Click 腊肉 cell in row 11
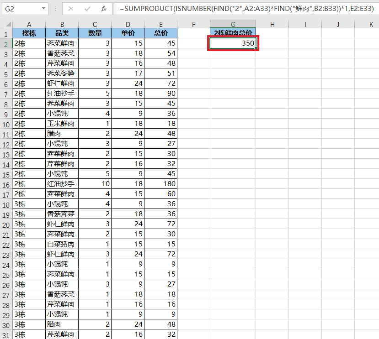The height and width of the screenshot is (339, 379). coord(62,134)
